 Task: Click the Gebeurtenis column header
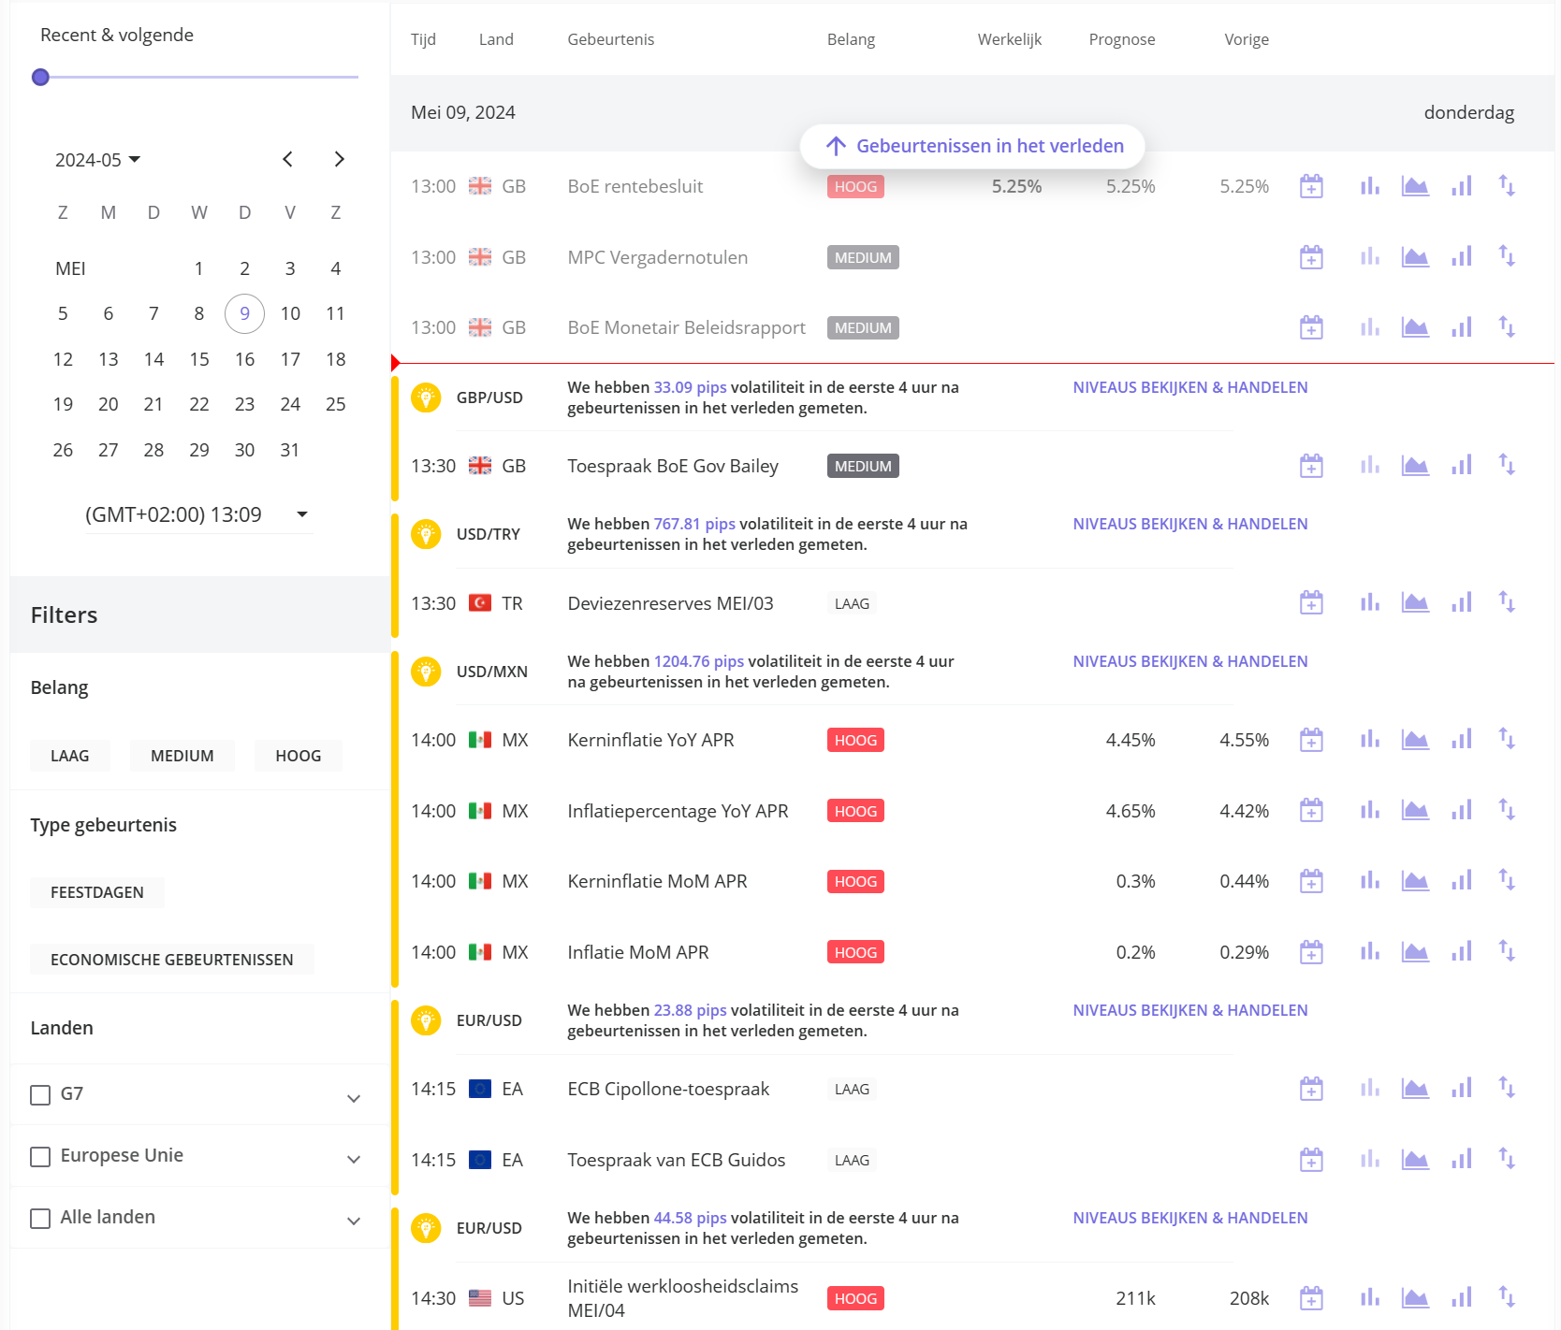click(611, 39)
